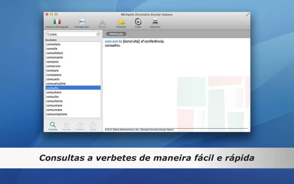Select 'consumazione' in the results list

pyautogui.click(x=73, y=114)
